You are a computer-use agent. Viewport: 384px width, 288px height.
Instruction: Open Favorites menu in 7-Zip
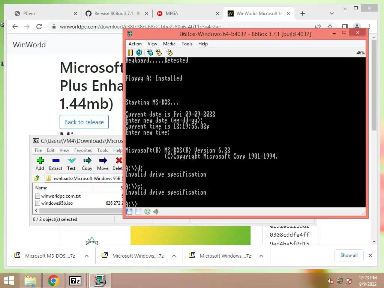click(83, 150)
